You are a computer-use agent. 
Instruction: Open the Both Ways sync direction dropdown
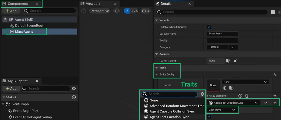coord(222,110)
